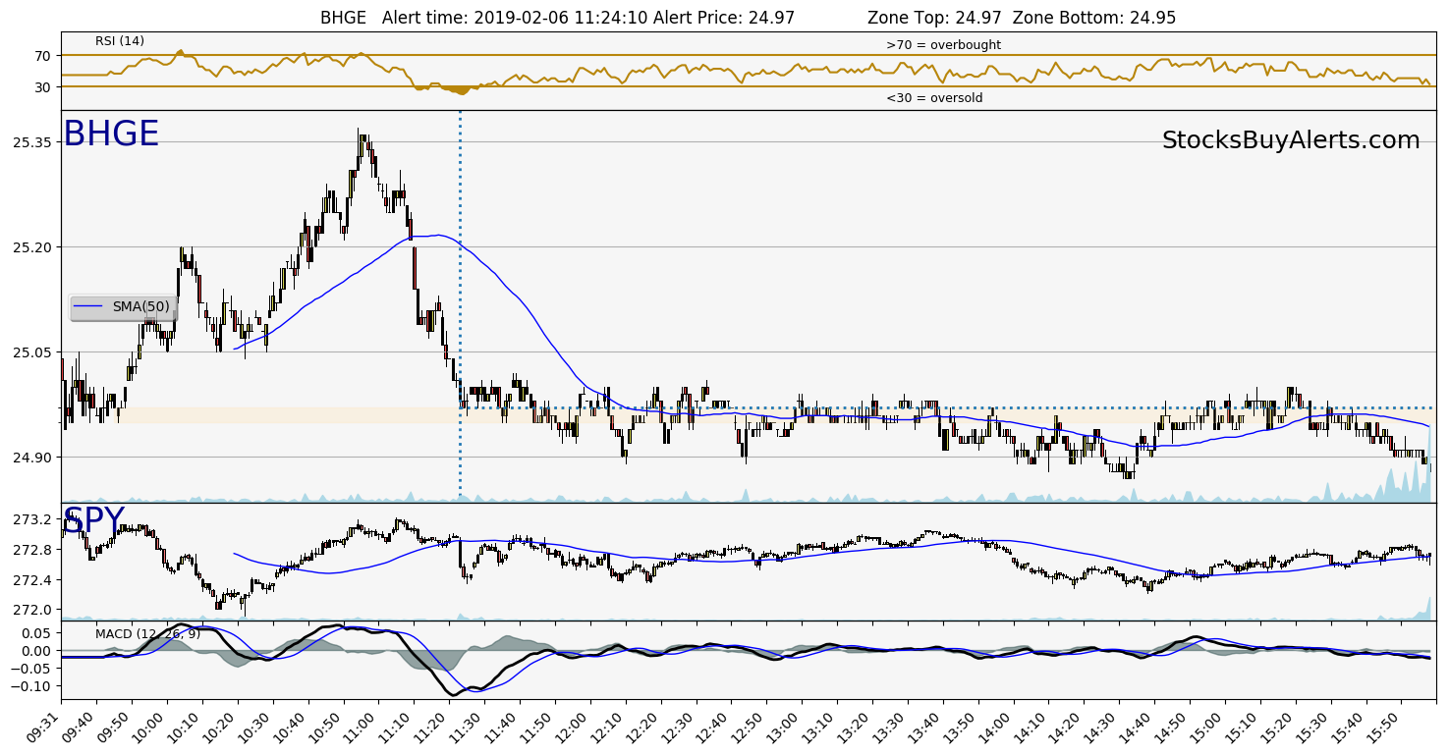Click the large BHGE ticker label

(110, 135)
